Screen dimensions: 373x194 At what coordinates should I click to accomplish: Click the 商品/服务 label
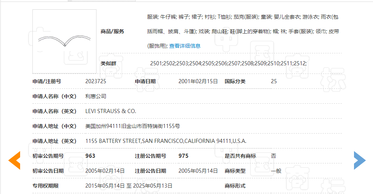point(112,31)
